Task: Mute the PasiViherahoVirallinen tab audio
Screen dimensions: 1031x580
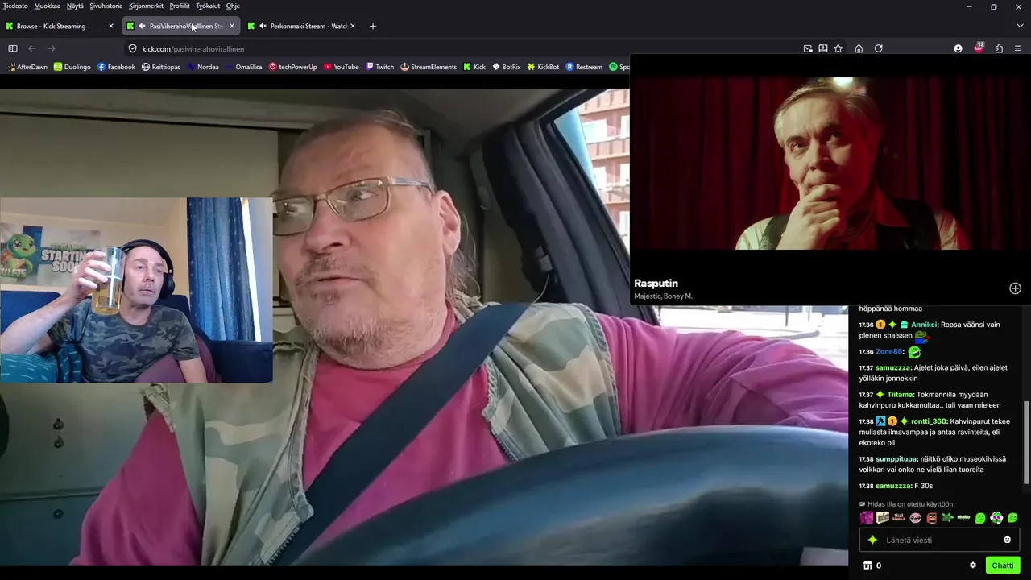Action: [x=142, y=26]
